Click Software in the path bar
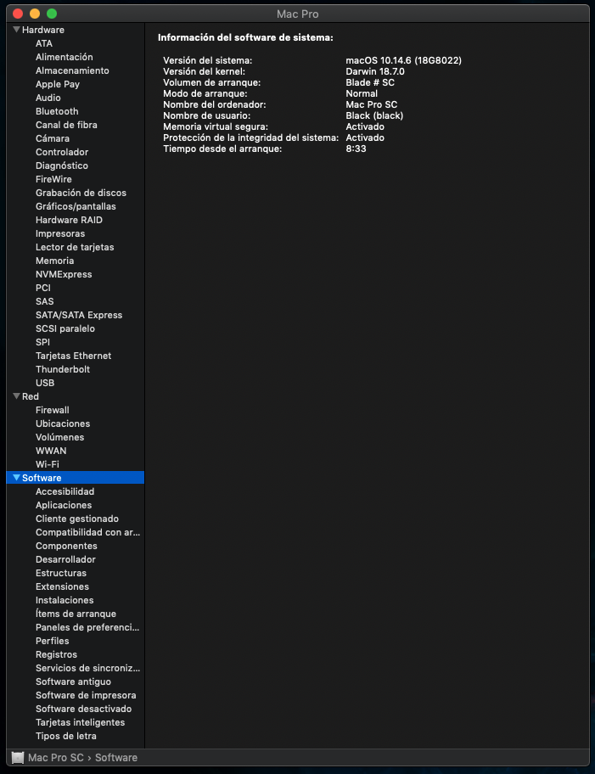Viewport: 595px width, 774px height. pyautogui.click(x=116, y=757)
